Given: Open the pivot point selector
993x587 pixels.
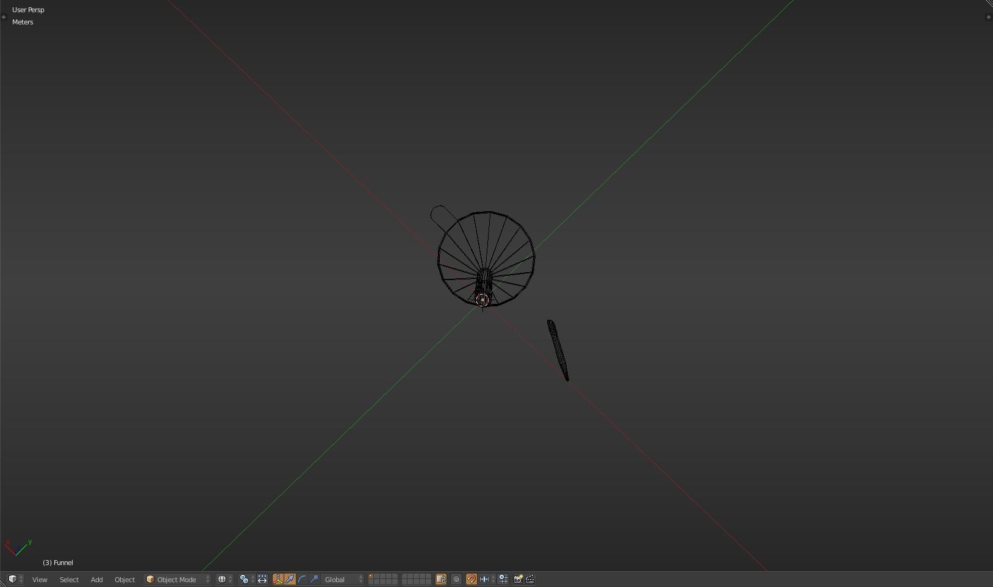Looking at the screenshot, I should click(246, 579).
